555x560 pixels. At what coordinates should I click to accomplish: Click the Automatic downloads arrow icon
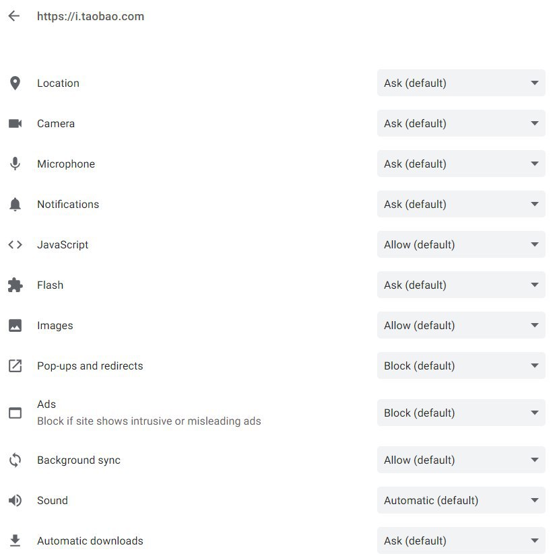(x=15, y=540)
